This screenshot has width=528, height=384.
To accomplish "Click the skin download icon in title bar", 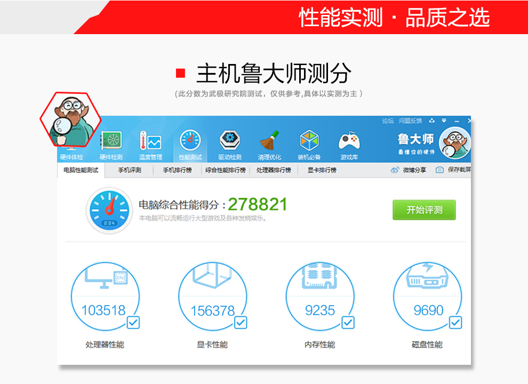I will pyautogui.click(x=432, y=121).
